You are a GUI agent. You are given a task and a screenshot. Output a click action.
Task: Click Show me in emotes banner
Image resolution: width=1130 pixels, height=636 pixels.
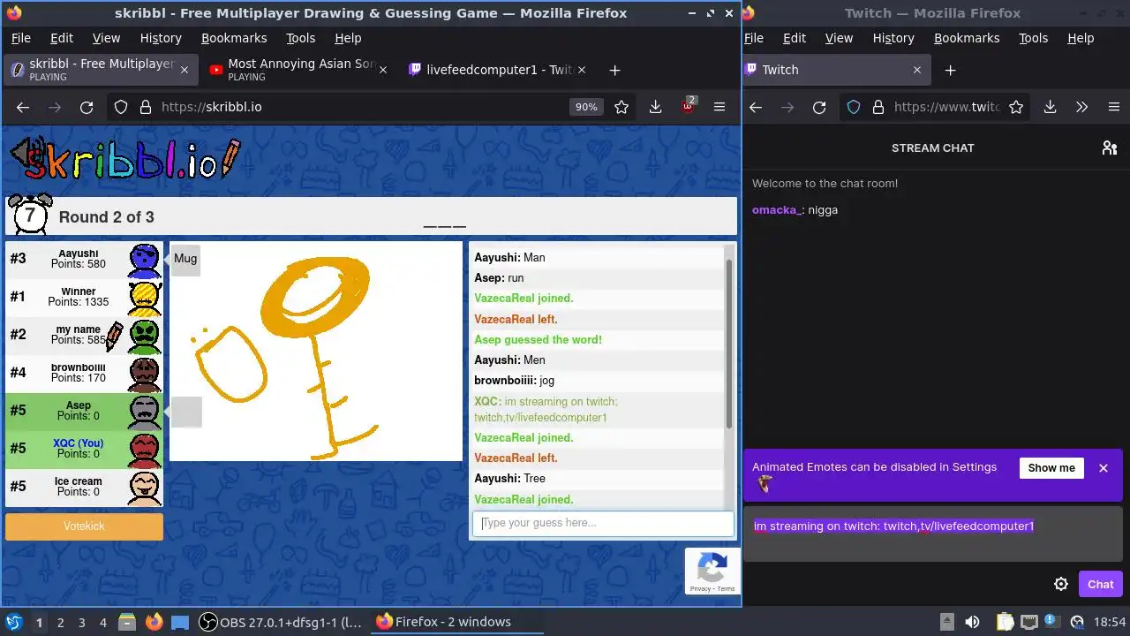pyautogui.click(x=1051, y=468)
